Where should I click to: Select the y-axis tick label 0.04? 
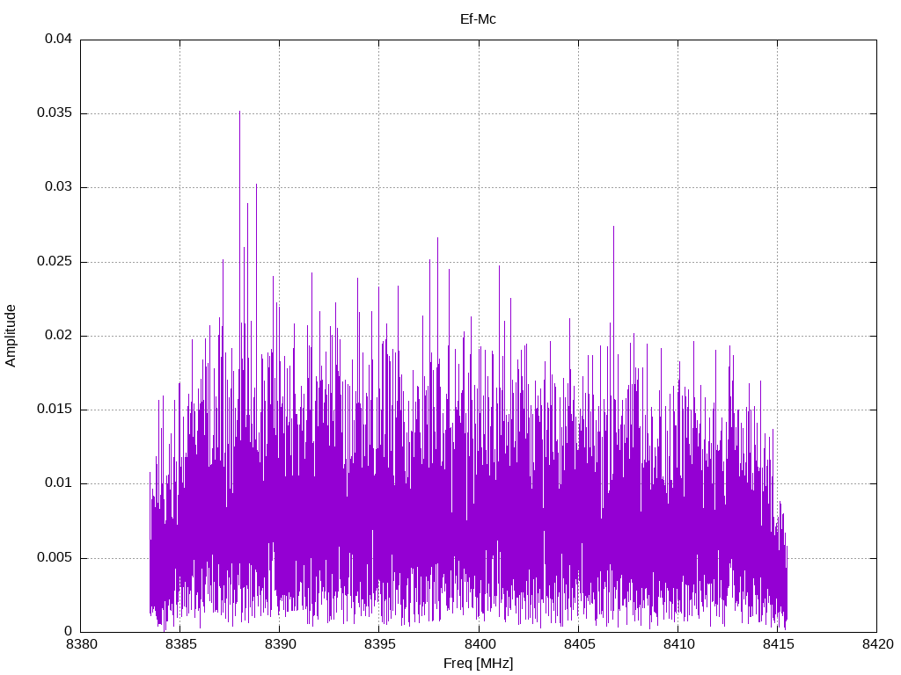[59, 39]
